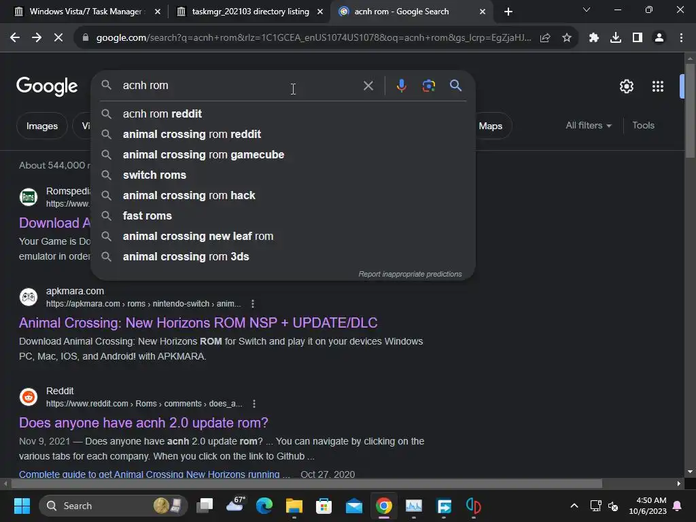Screen dimensions: 696x522
Task: Open Chrome profile avatar
Action: coord(659,38)
